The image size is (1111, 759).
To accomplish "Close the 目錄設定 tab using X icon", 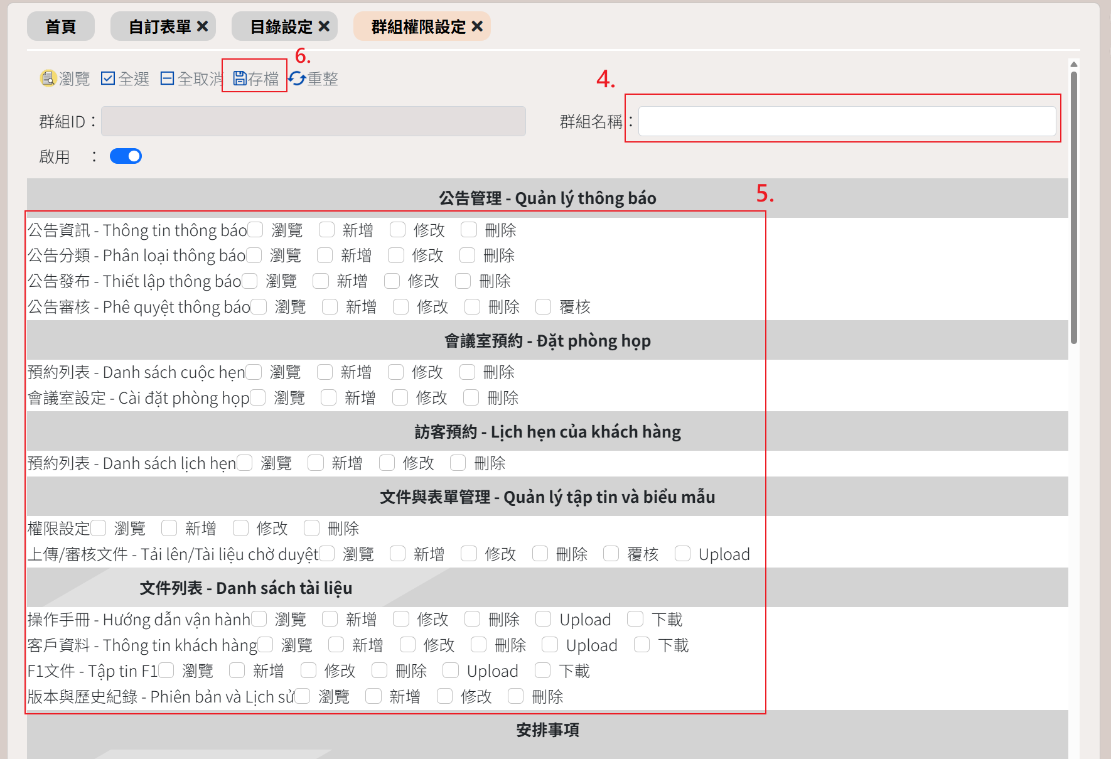I will (x=324, y=26).
